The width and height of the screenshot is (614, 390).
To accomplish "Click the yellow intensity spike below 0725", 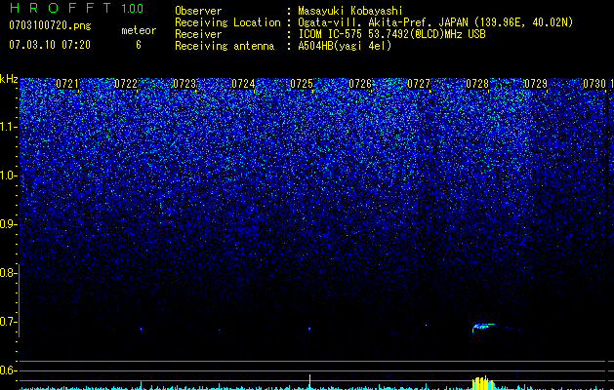I will click(309, 382).
